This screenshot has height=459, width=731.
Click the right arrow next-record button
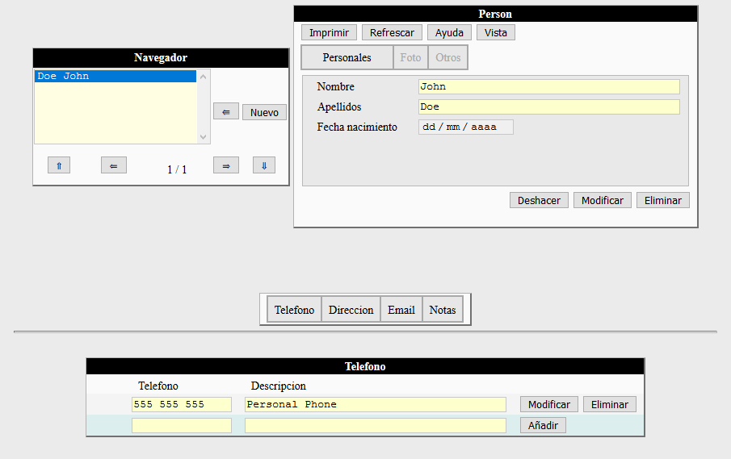[x=226, y=165]
